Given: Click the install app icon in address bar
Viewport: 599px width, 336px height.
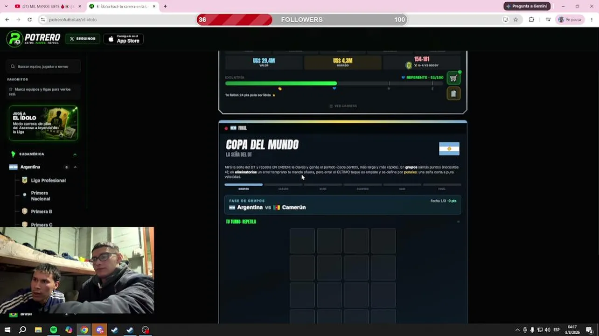Looking at the screenshot, I should coord(505,20).
